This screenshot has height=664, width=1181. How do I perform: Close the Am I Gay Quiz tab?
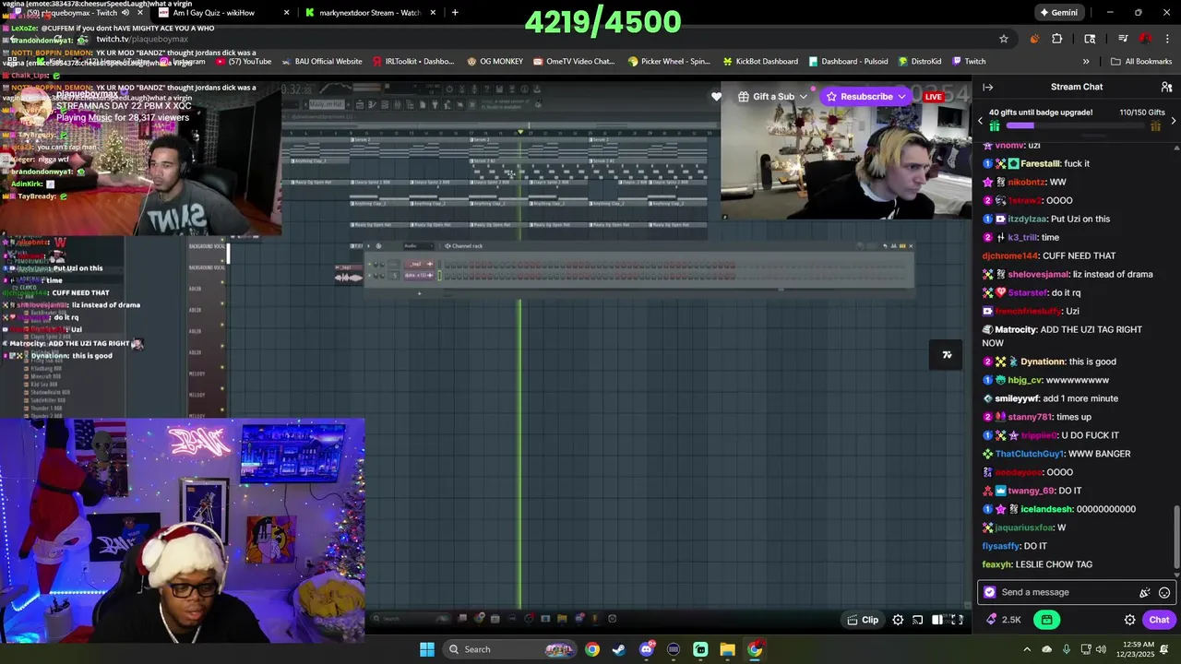[x=286, y=13]
